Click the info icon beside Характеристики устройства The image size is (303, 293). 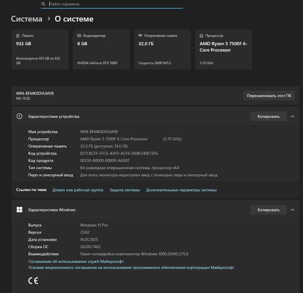point(19,117)
